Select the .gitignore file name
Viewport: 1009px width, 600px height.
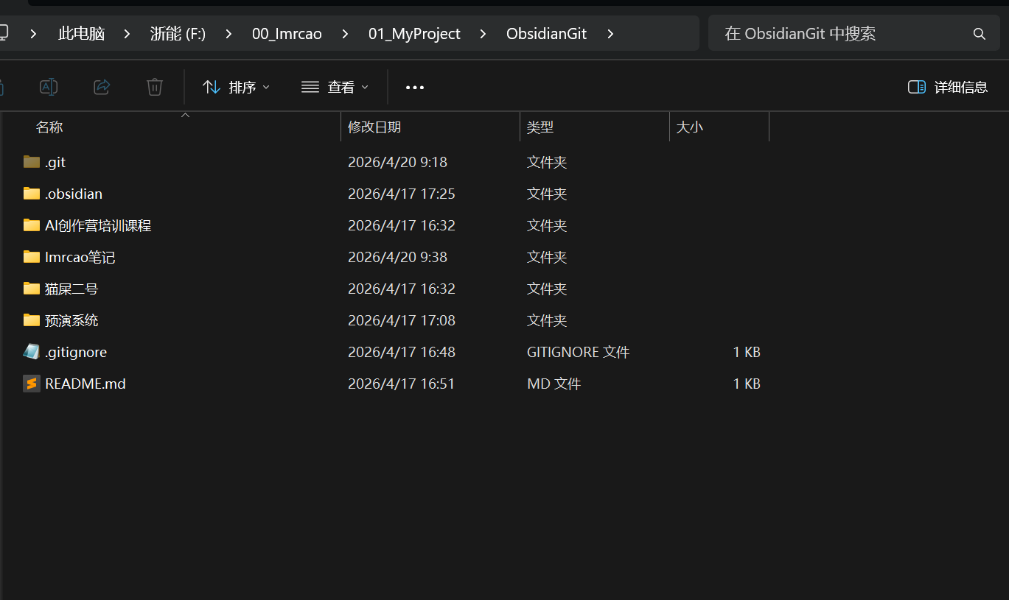tap(76, 352)
